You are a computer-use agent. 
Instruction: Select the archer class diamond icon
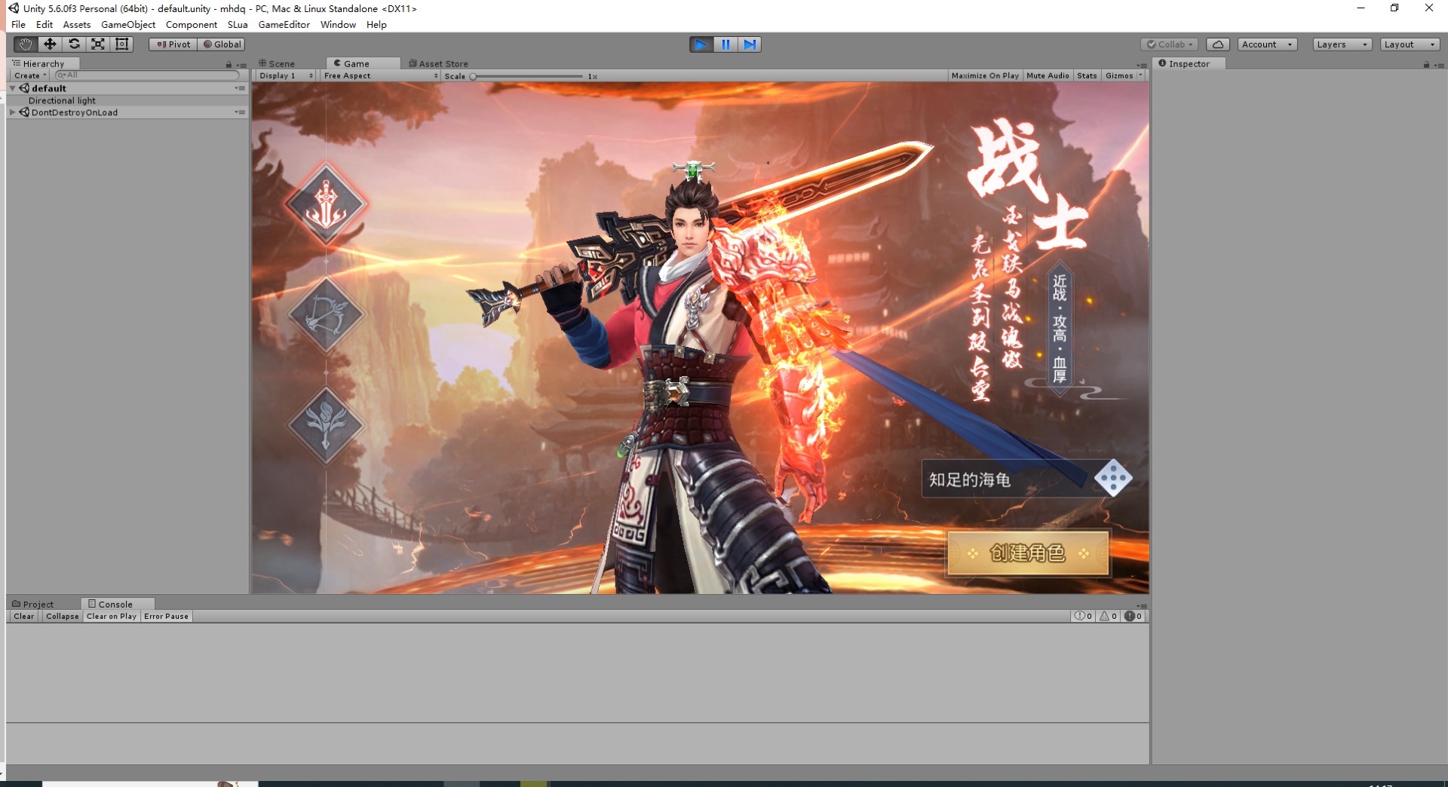[x=326, y=315]
